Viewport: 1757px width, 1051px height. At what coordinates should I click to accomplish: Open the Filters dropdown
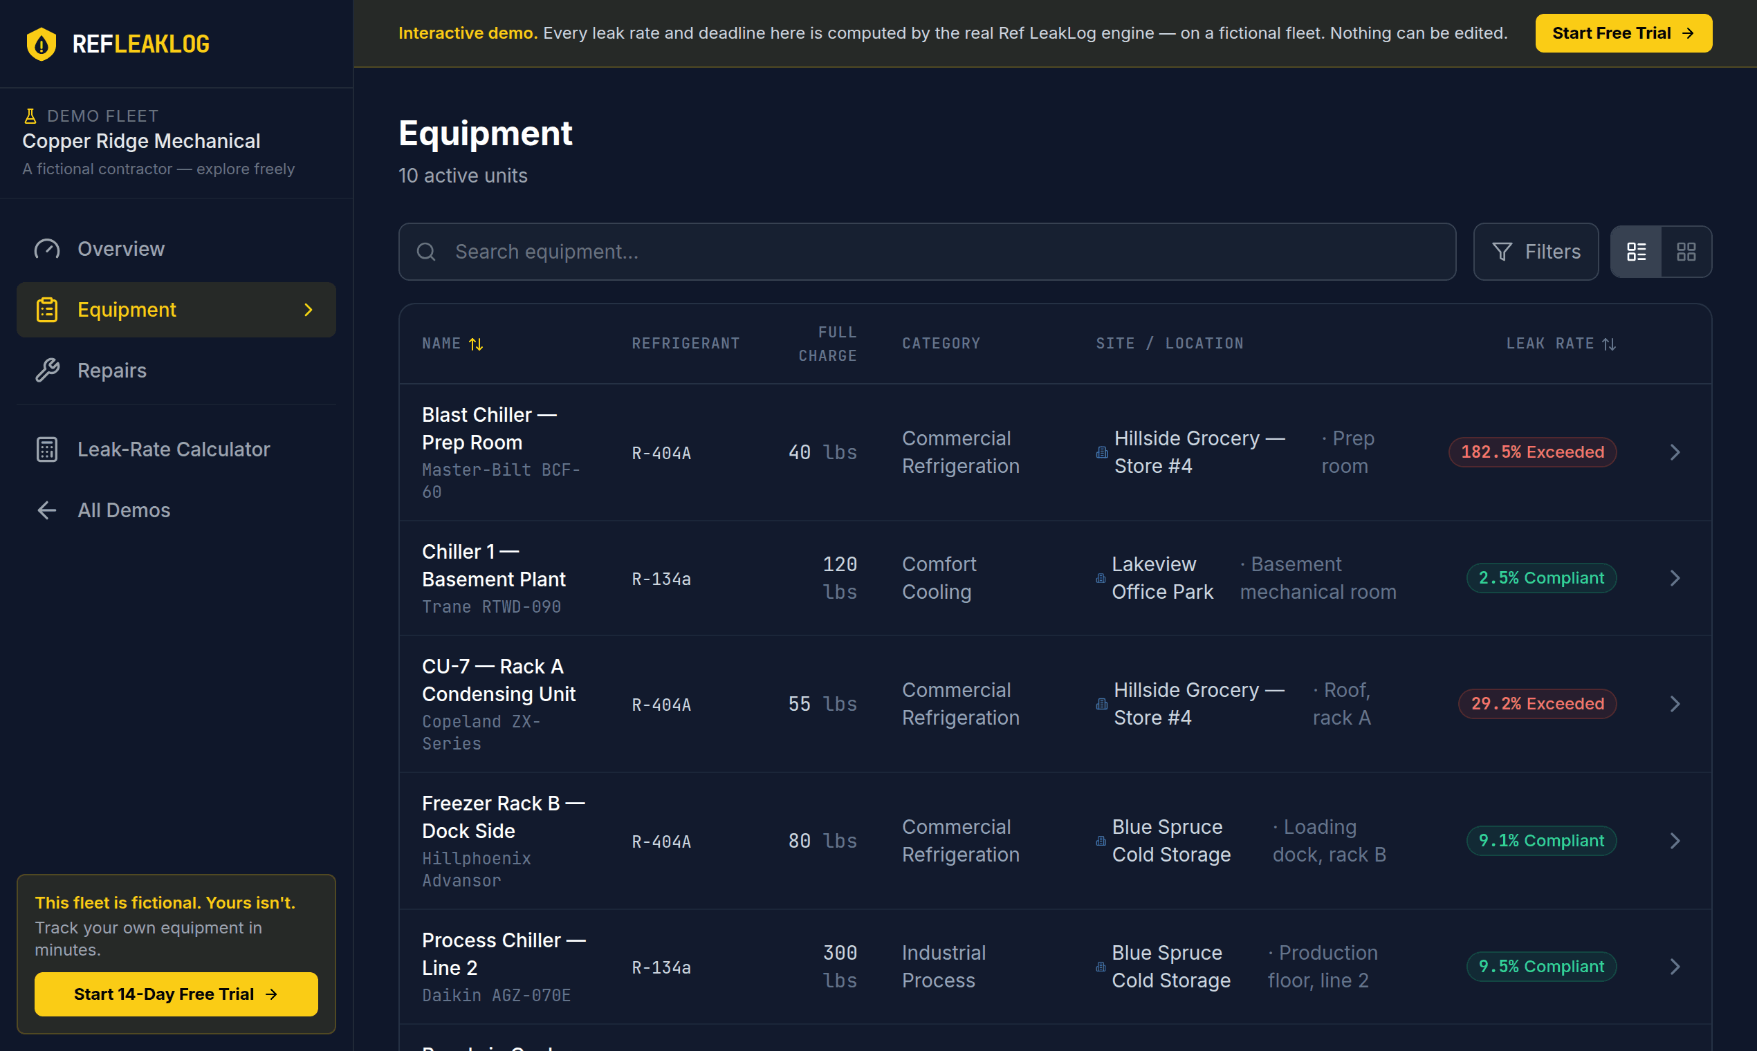click(x=1535, y=252)
